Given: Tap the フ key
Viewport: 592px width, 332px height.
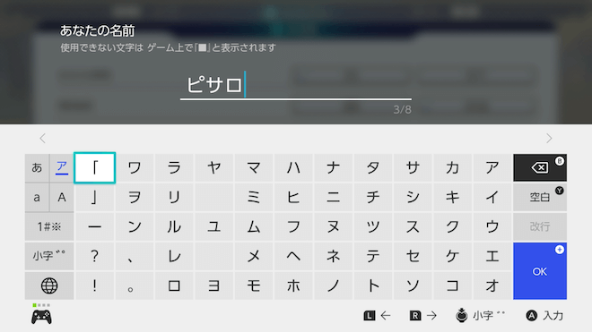Looking at the screenshot, I should point(293,226).
